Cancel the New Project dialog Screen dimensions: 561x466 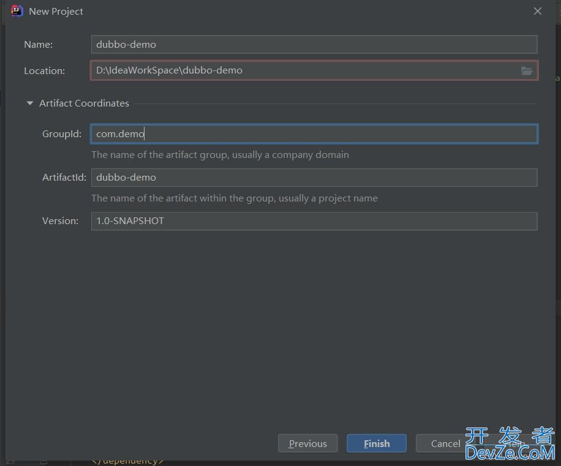pyautogui.click(x=445, y=443)
